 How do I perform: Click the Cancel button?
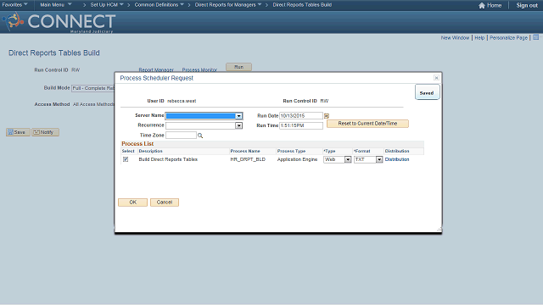tap(165, 202)
